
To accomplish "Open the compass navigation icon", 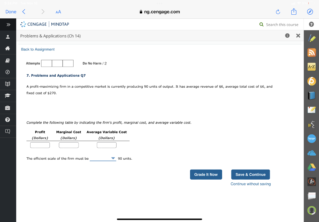I will point(8,71).
